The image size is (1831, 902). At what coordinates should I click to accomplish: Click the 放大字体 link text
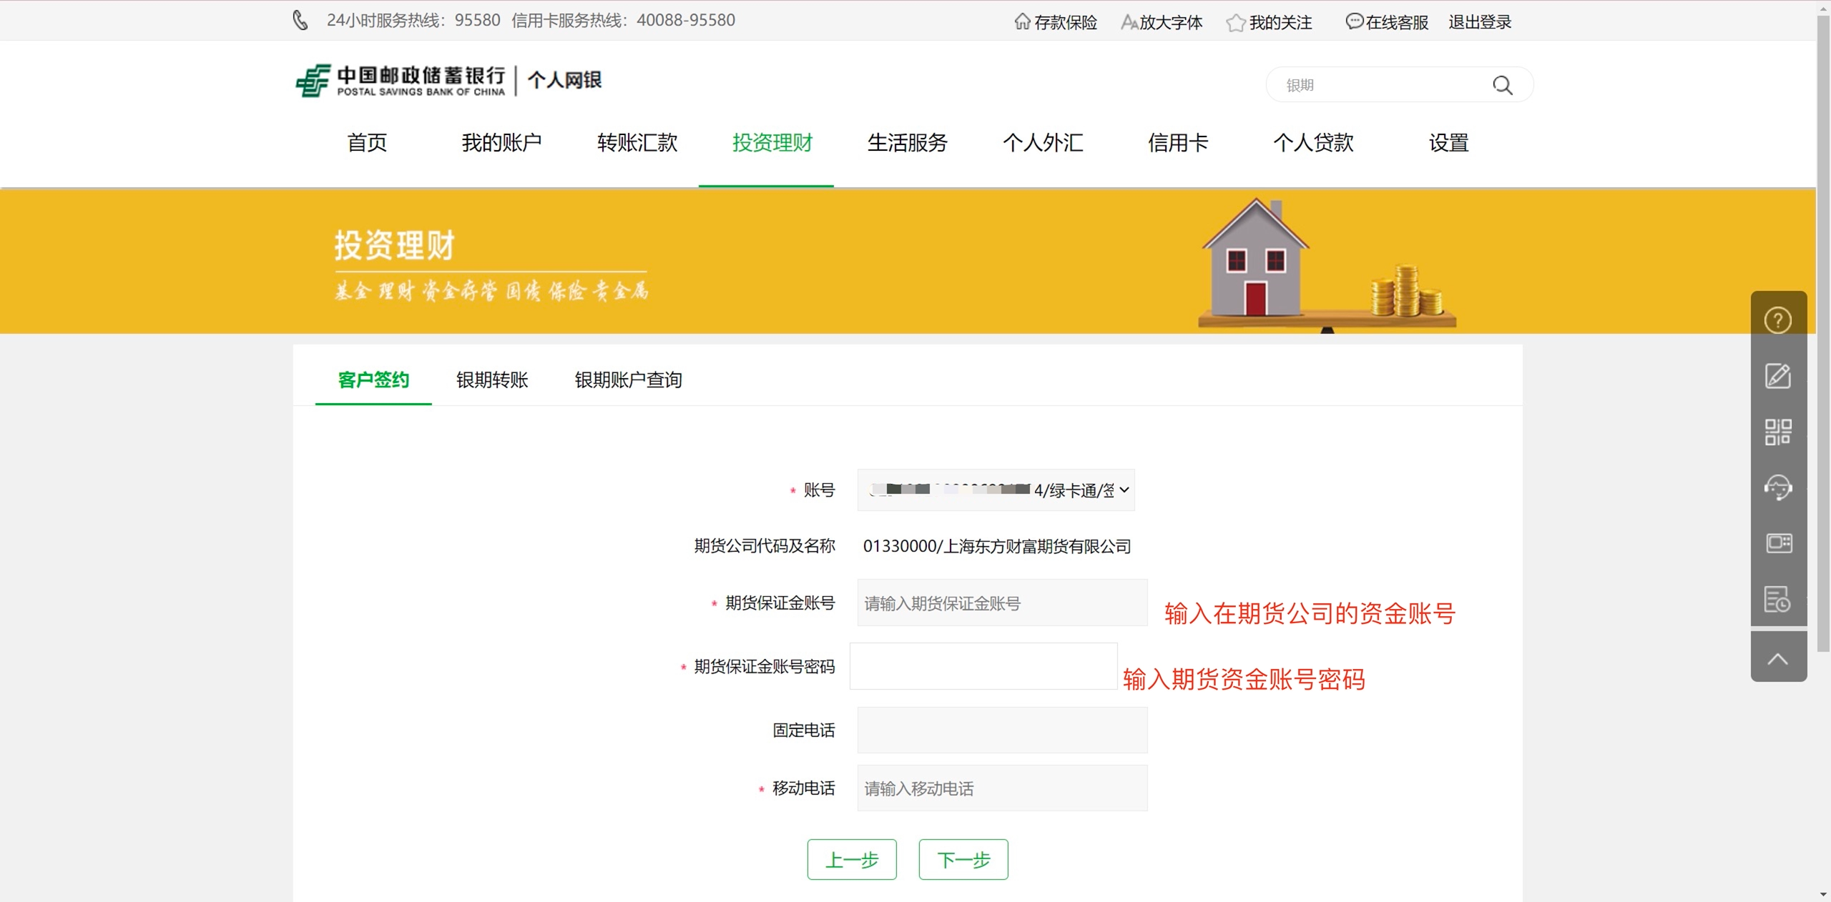click(1171, 23)
